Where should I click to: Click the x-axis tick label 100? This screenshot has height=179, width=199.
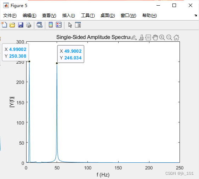tap(87, 168)
